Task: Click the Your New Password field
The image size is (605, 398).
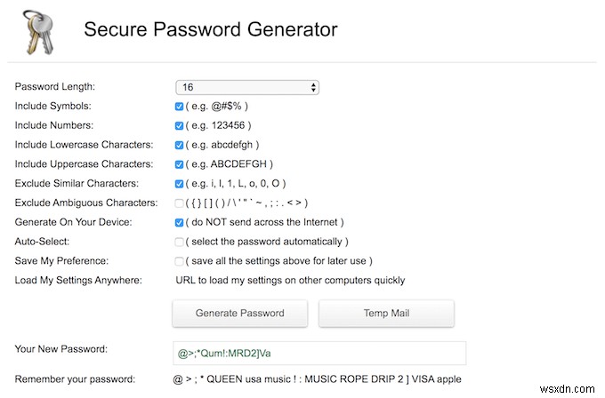Action: point(319,354)
